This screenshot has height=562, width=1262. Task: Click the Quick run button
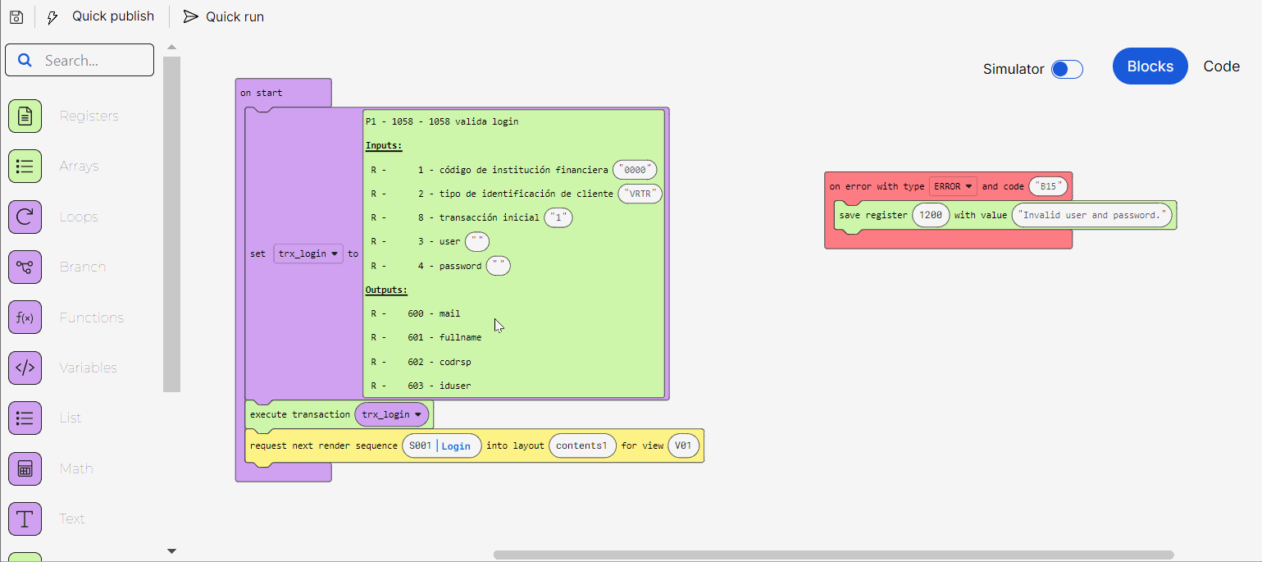224,16
